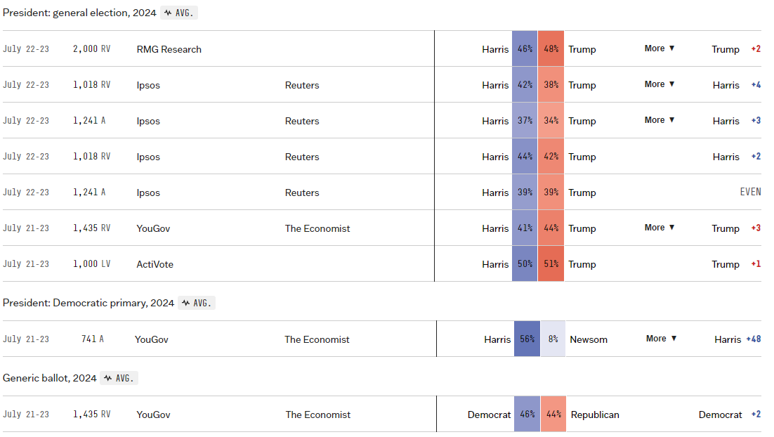The height and width of the screenshot is (437, 774).
Task: Open the RMG Research pollster link
Action: point(169,49)
